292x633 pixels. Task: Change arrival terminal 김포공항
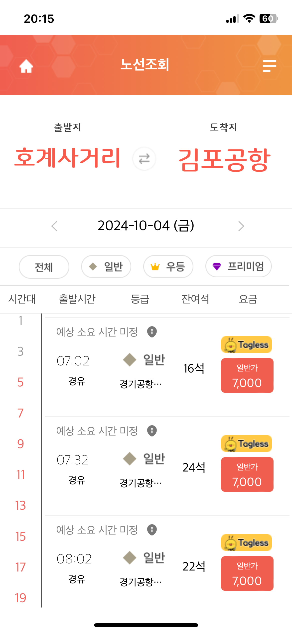coord(225,159)
